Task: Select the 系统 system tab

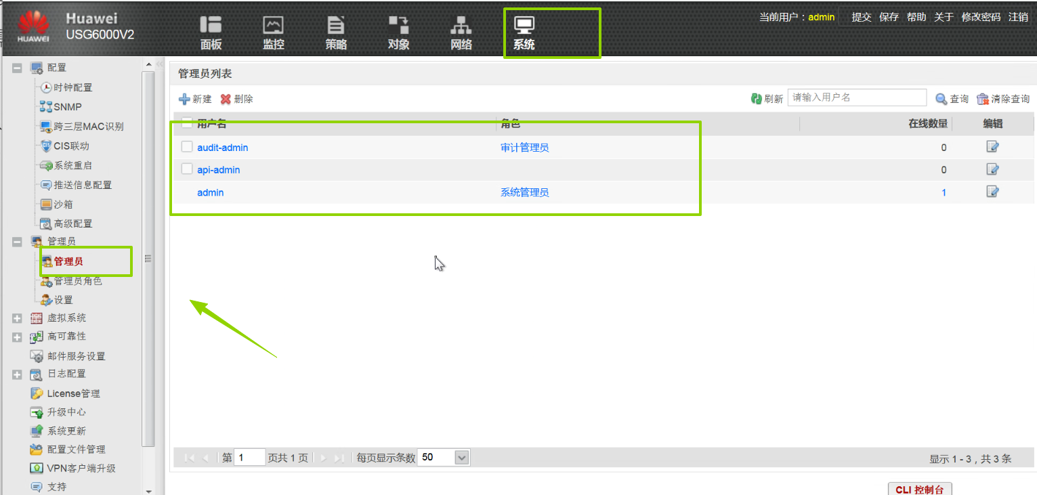Action: click(x=524, y=33)
